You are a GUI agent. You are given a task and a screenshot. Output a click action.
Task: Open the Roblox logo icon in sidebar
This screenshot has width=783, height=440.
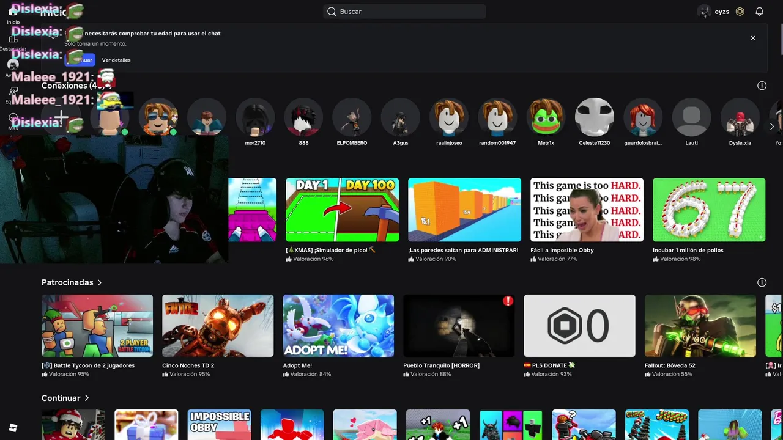pos(13,428)
